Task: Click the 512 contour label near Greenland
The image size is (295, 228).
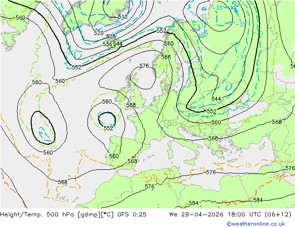Action: 123,17
